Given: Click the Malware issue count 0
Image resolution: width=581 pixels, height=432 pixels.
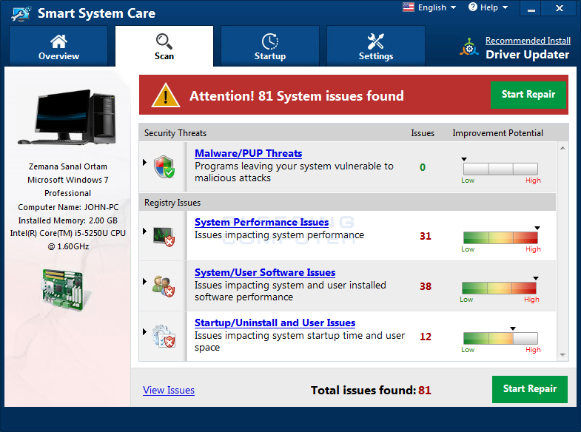Looking at the screenshot, I should (x=423, y=167).
